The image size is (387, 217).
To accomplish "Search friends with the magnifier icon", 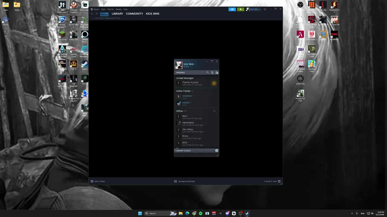I will [x=207, y=72].
